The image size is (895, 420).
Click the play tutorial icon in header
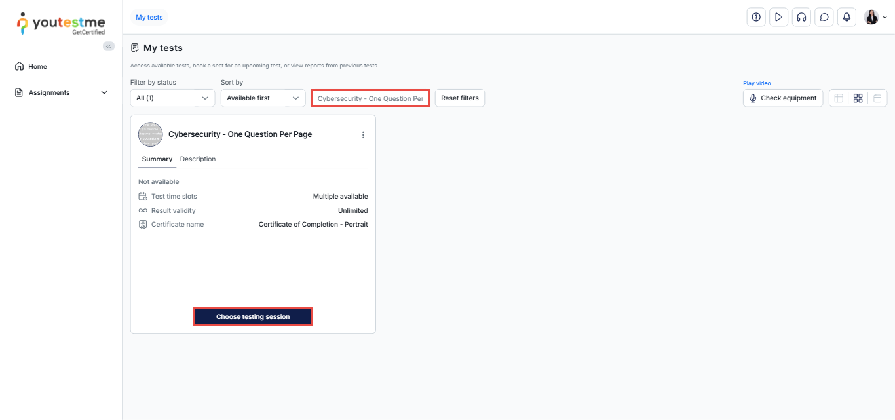[x=778, y=18]
